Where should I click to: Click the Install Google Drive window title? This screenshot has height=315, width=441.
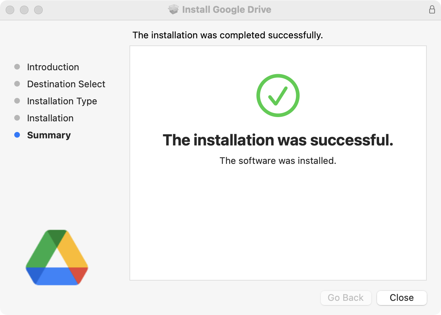[227, 10]
